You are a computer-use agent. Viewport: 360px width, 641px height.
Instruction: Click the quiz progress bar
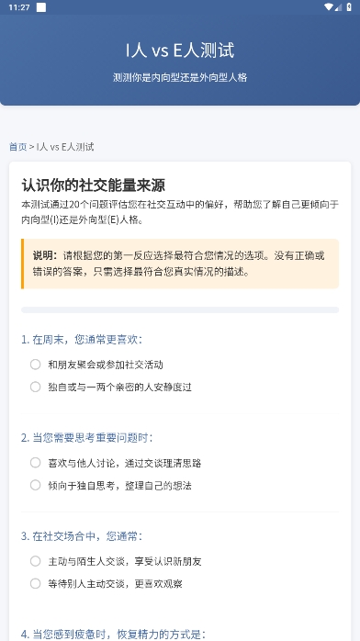[x=180, y=309]
